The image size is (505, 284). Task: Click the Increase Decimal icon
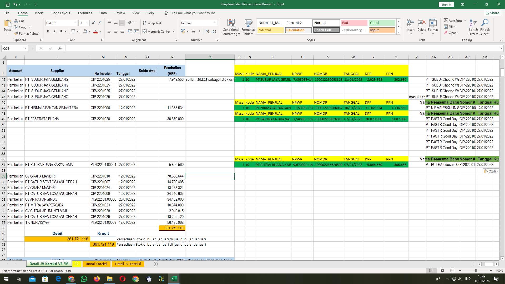coord(208,31)
